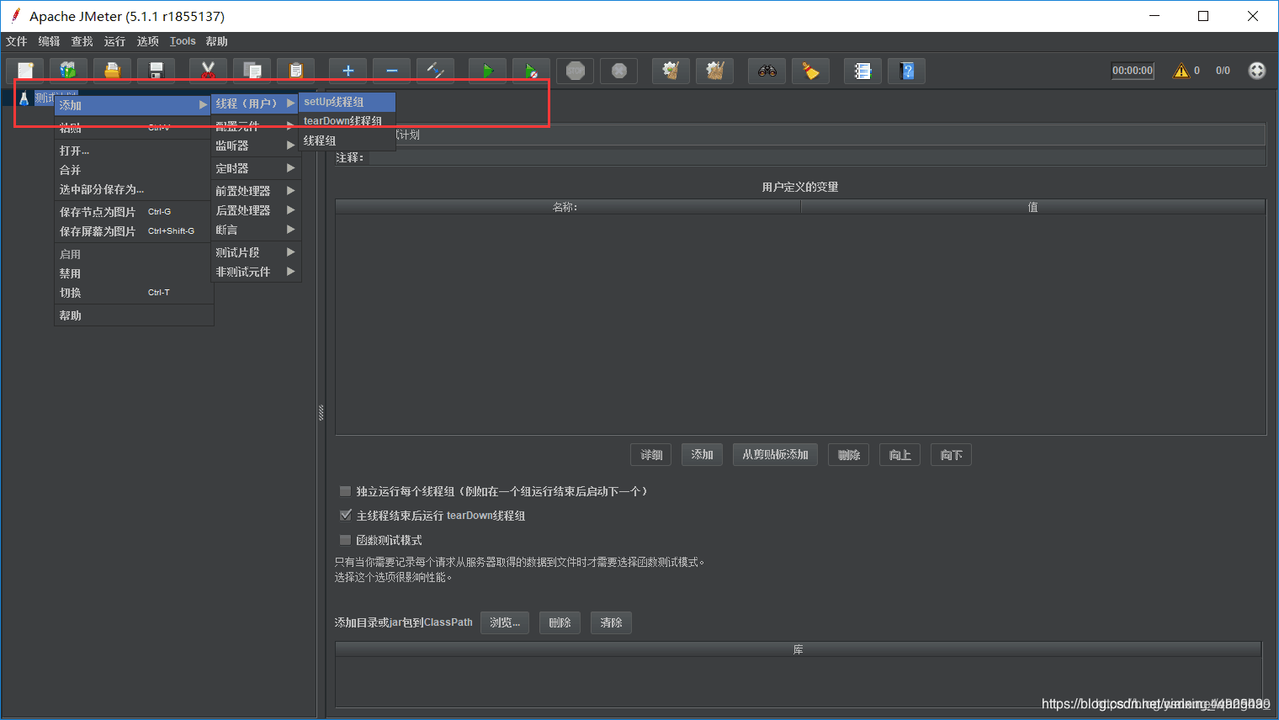Expand the 后置处理器 submenu
This screenshot has width=1279, height=720.
[x=256, y=210]
